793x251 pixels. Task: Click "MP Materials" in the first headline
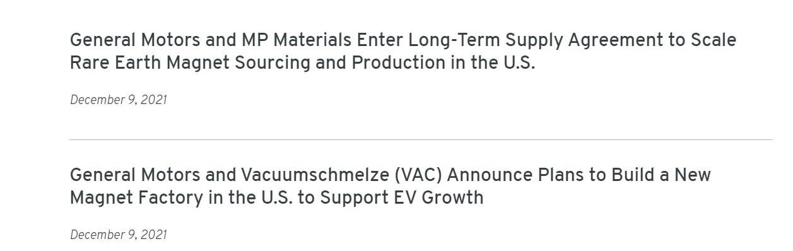pos(297,40)
